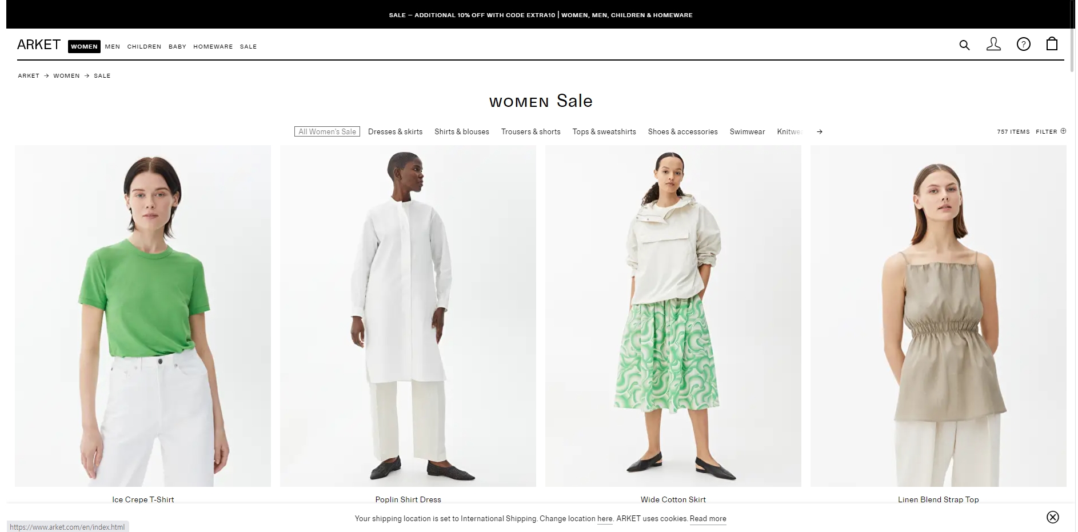Choose the Dresses & skirts category

click(396, 131)
